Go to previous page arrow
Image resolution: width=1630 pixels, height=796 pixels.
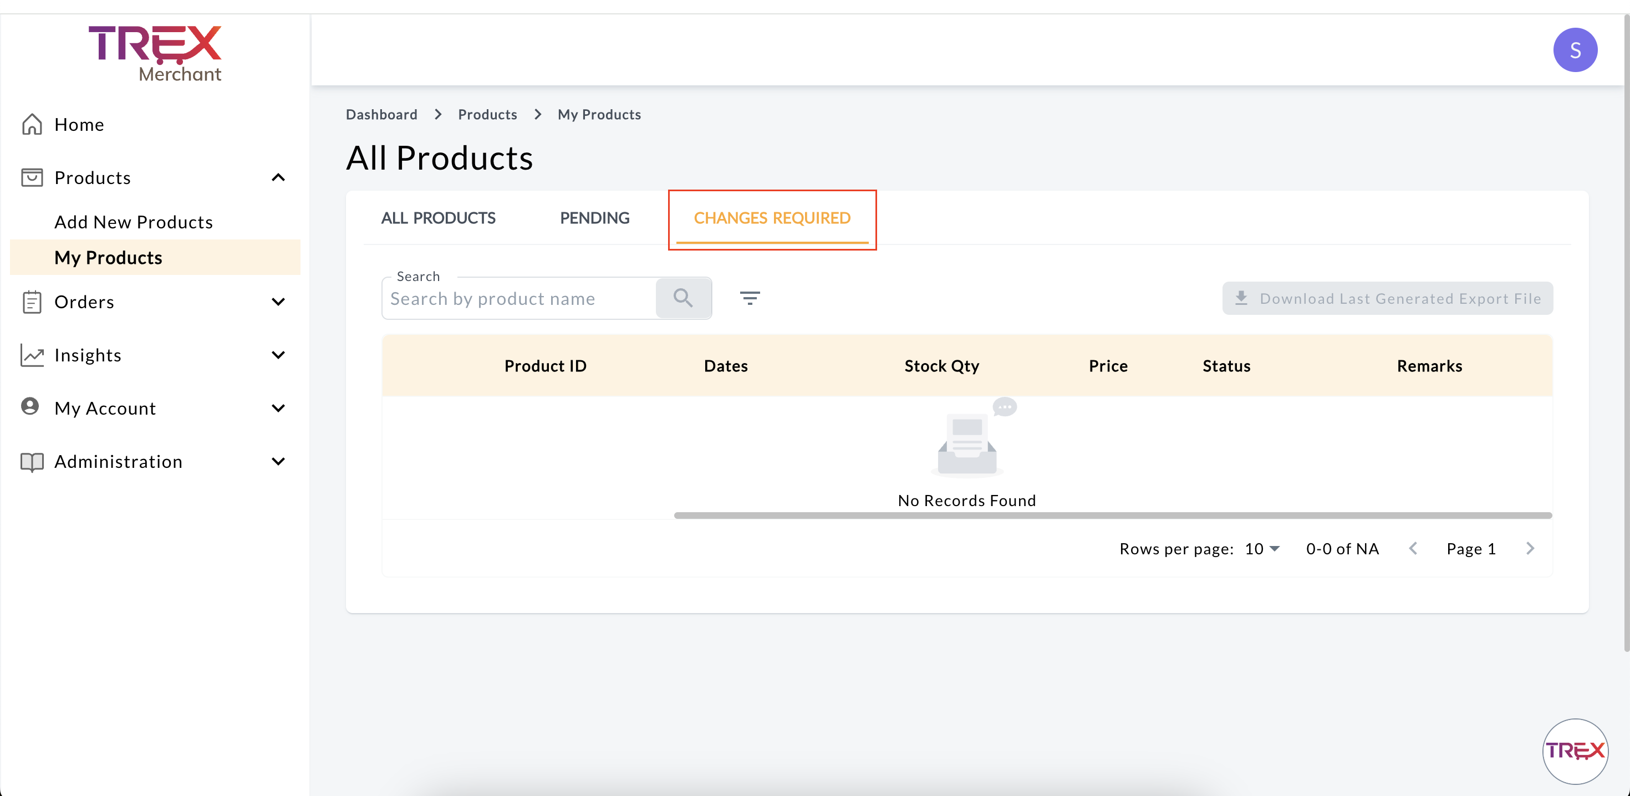pos(1413,549)
